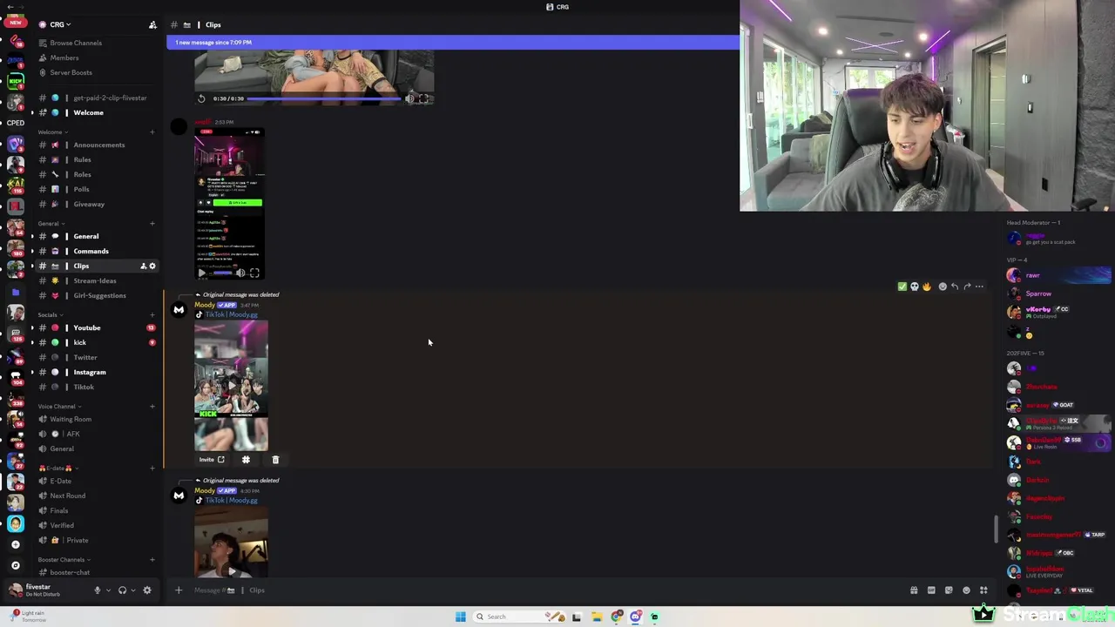Adjust the second video's seek bar

222,273
